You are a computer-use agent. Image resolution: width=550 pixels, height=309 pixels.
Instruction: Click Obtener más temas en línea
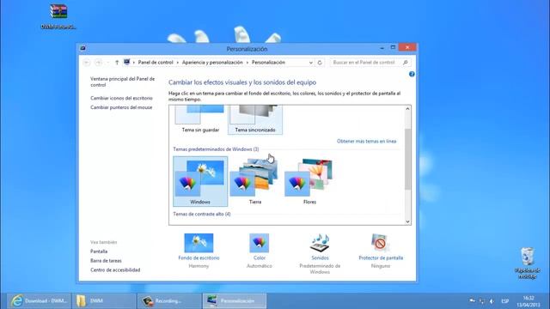coord(367,141)
